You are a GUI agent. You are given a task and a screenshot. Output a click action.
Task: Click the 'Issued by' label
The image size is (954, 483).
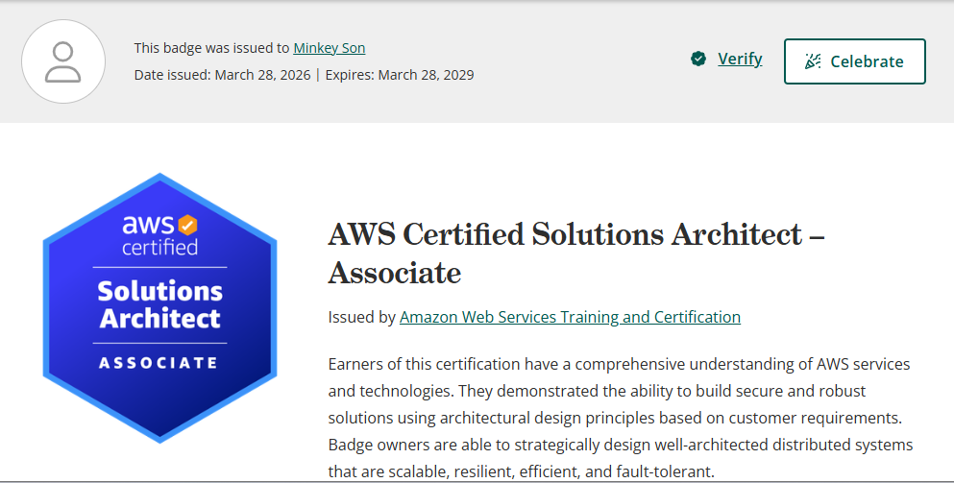[x=362, y=317]
